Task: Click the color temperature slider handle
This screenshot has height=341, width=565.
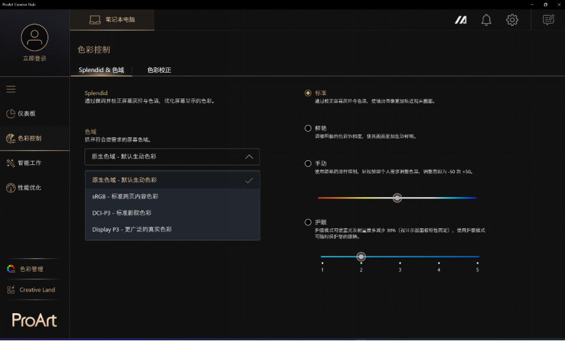Action: click(397, 198)
